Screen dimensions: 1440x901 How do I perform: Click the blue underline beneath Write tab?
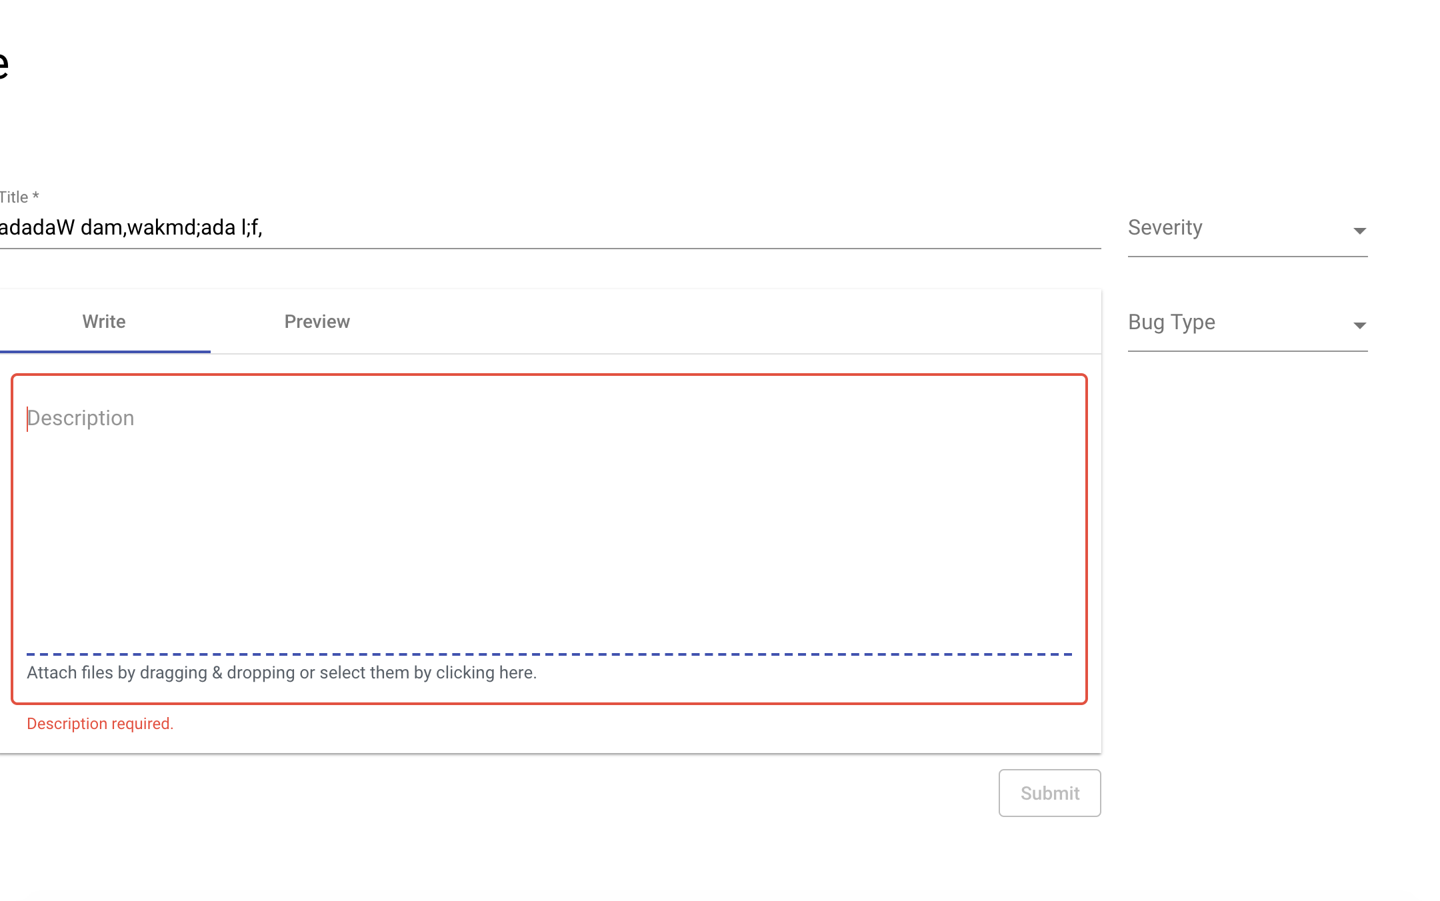tap(105, 351)
